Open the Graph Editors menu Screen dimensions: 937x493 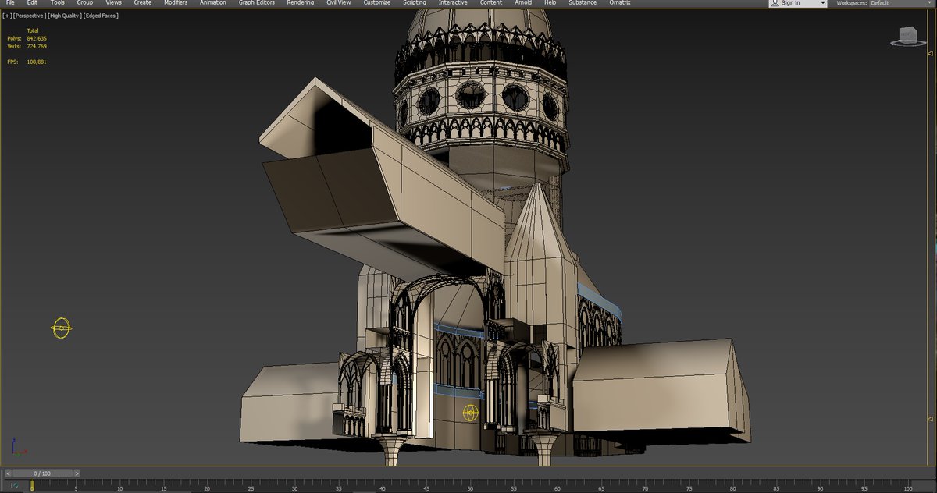coord(256,2)
